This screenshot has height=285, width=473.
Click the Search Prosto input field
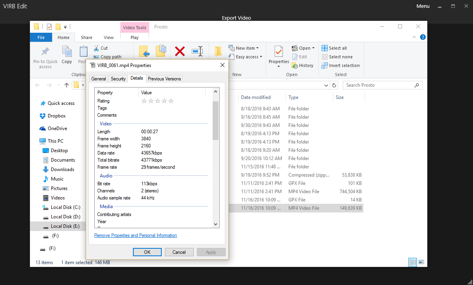click(379, 85)
